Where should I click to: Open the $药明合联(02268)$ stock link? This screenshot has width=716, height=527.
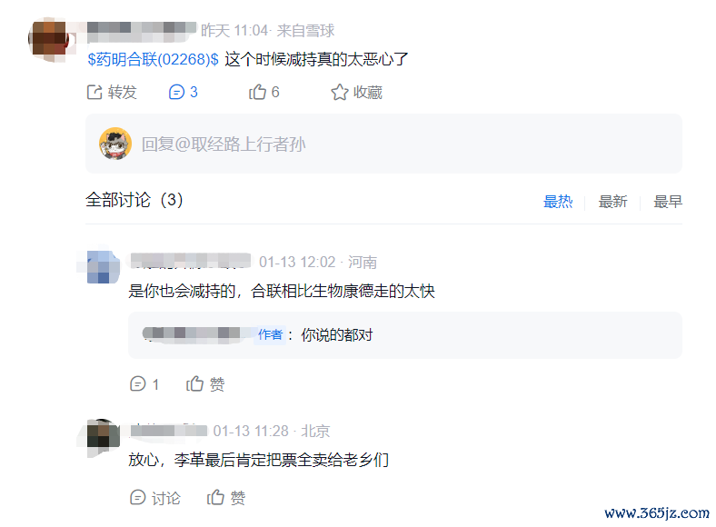[x=153, y=59]
